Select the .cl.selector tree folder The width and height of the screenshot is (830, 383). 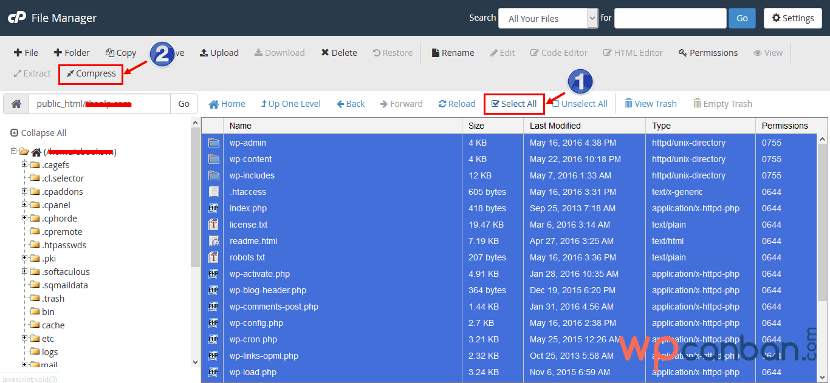click(x=63, y=178)
